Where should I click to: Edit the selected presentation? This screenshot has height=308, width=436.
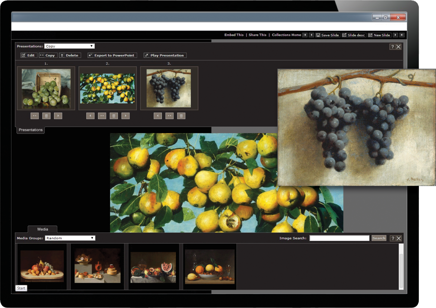(x=29, y=55)
